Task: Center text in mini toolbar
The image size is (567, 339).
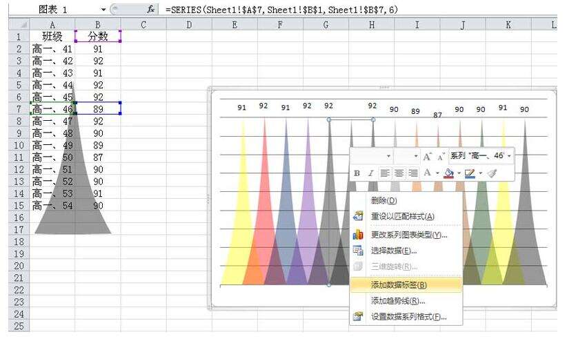Action: pyautogui.click(x=399, y=173)
